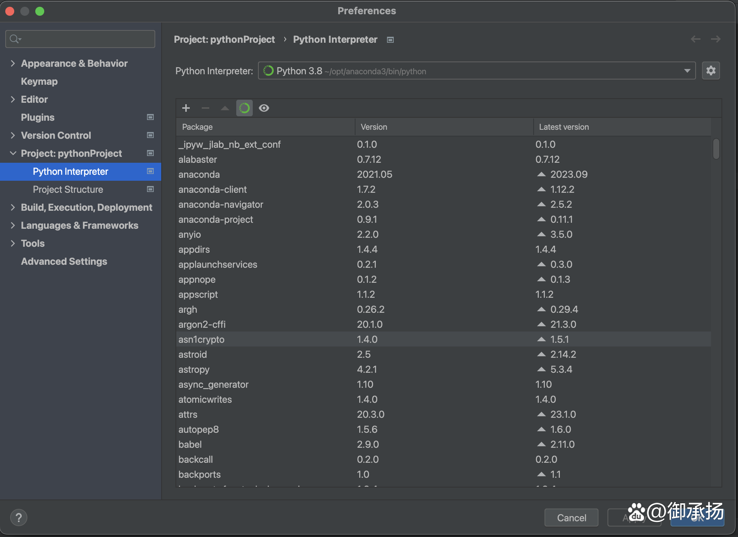
Task: Click version 2.0.3 of anaconda-navigator
Action: click(x=368, y=204)
